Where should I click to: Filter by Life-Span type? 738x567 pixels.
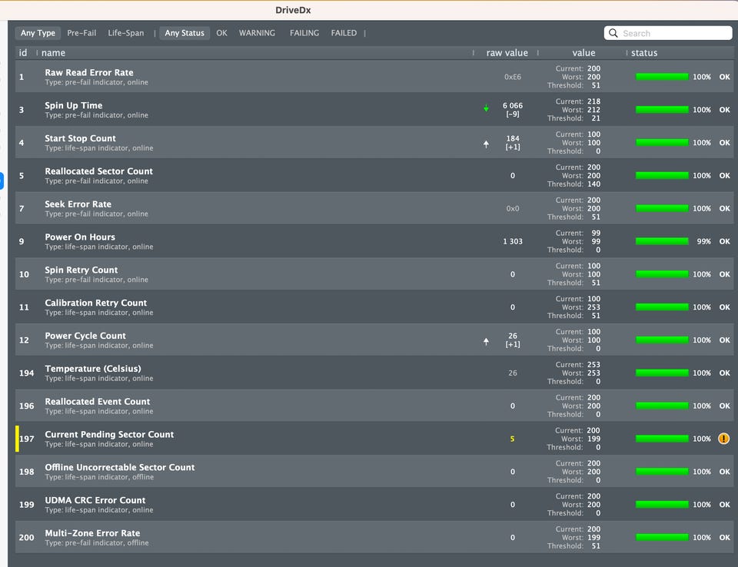point(125,33)
